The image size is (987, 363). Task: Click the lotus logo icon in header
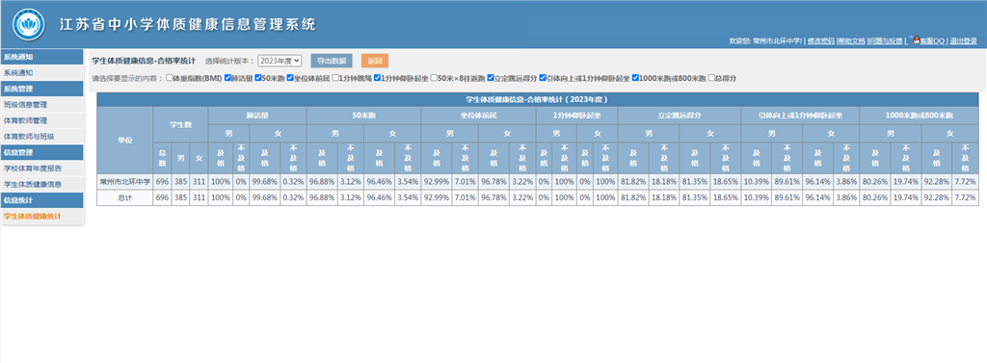28,24
